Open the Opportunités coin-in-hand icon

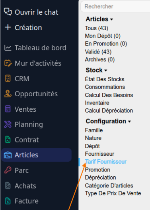(x=8, y=94)
